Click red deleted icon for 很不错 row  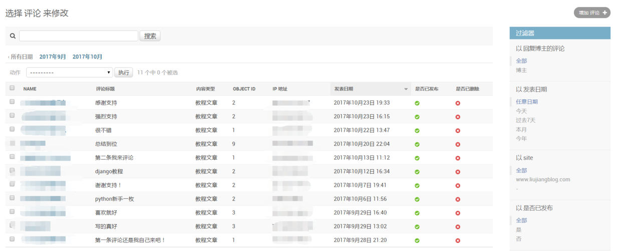point(458,131)
